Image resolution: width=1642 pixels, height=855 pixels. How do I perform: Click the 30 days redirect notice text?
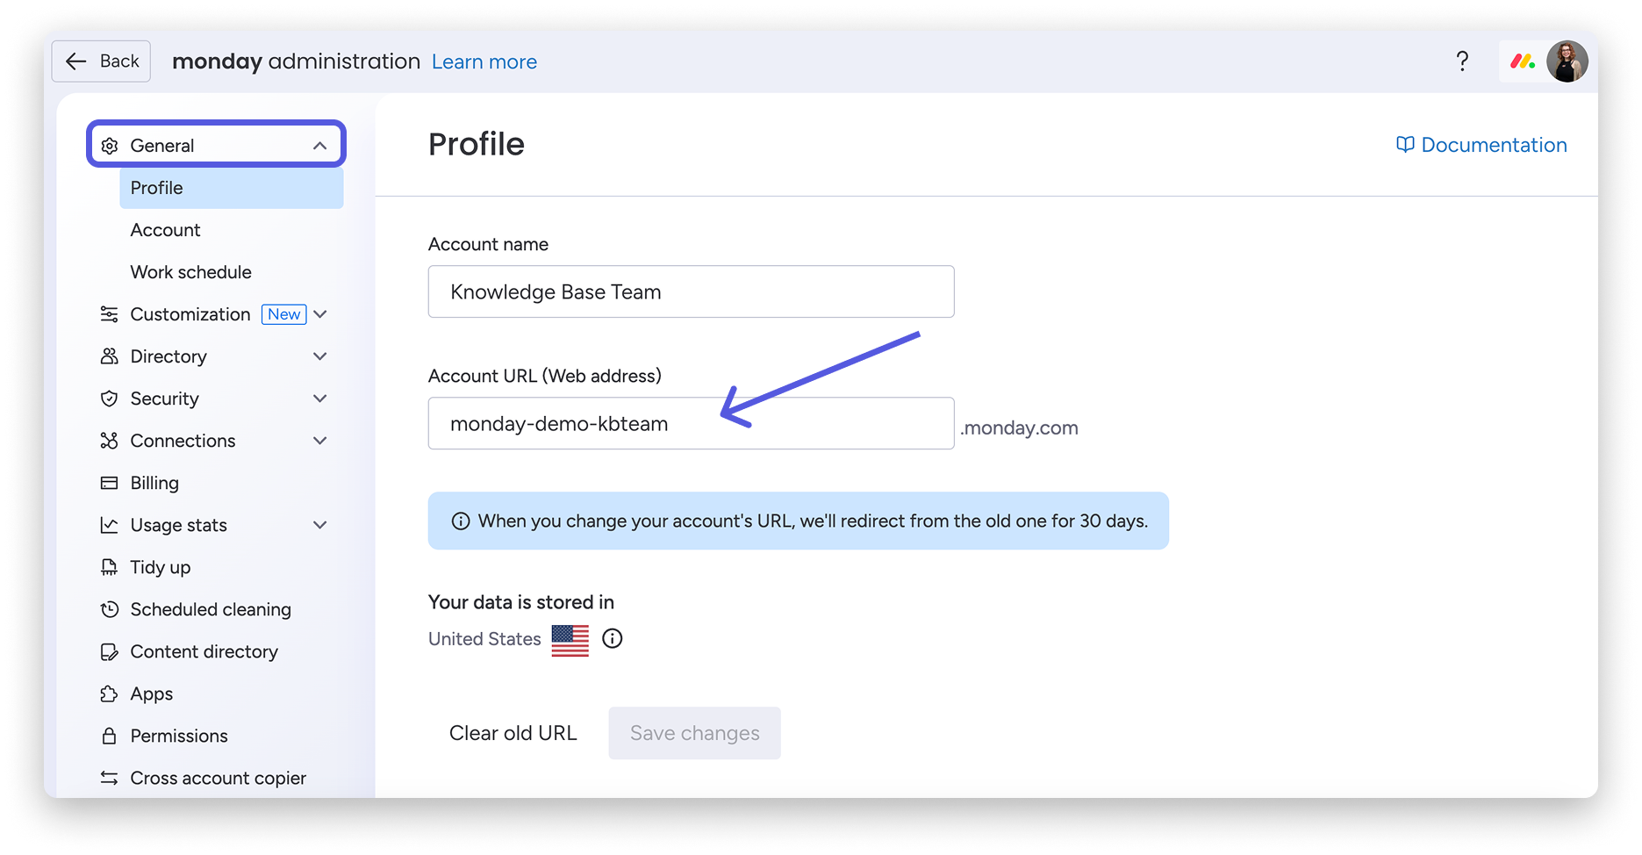[x=813, y=521]
